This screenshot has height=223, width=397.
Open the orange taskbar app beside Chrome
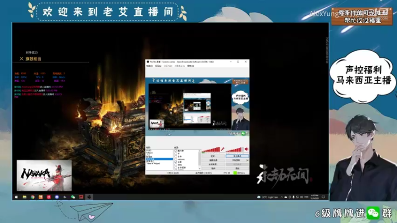(41, 197)
